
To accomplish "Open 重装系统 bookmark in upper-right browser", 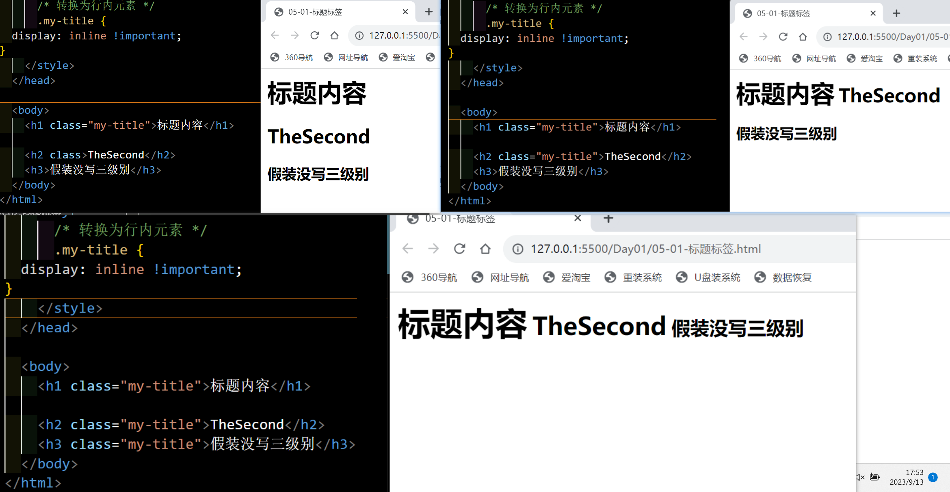I will point(915,59).
